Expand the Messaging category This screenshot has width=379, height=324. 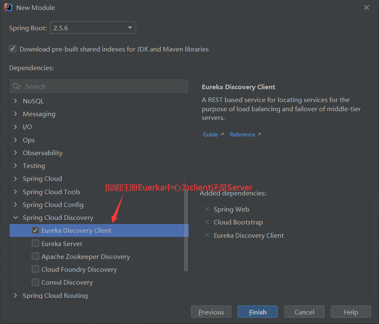coord(15,114)
